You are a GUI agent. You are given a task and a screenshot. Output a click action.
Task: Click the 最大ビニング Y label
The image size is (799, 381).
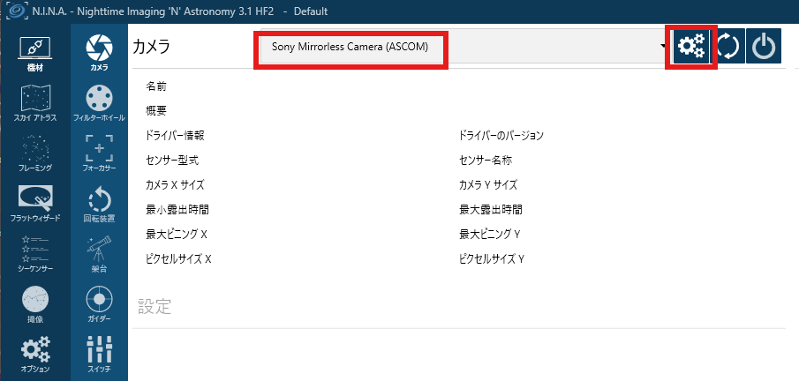click(490, 235)
